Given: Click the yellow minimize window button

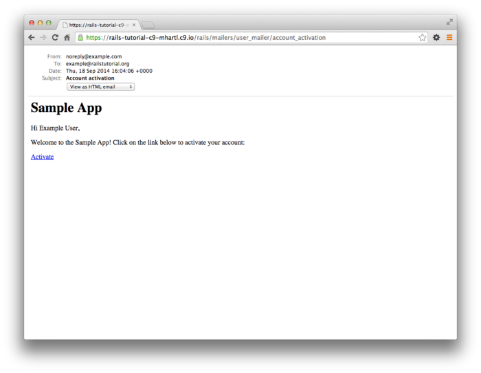Looking at the screenshot, I should [40, 23].
